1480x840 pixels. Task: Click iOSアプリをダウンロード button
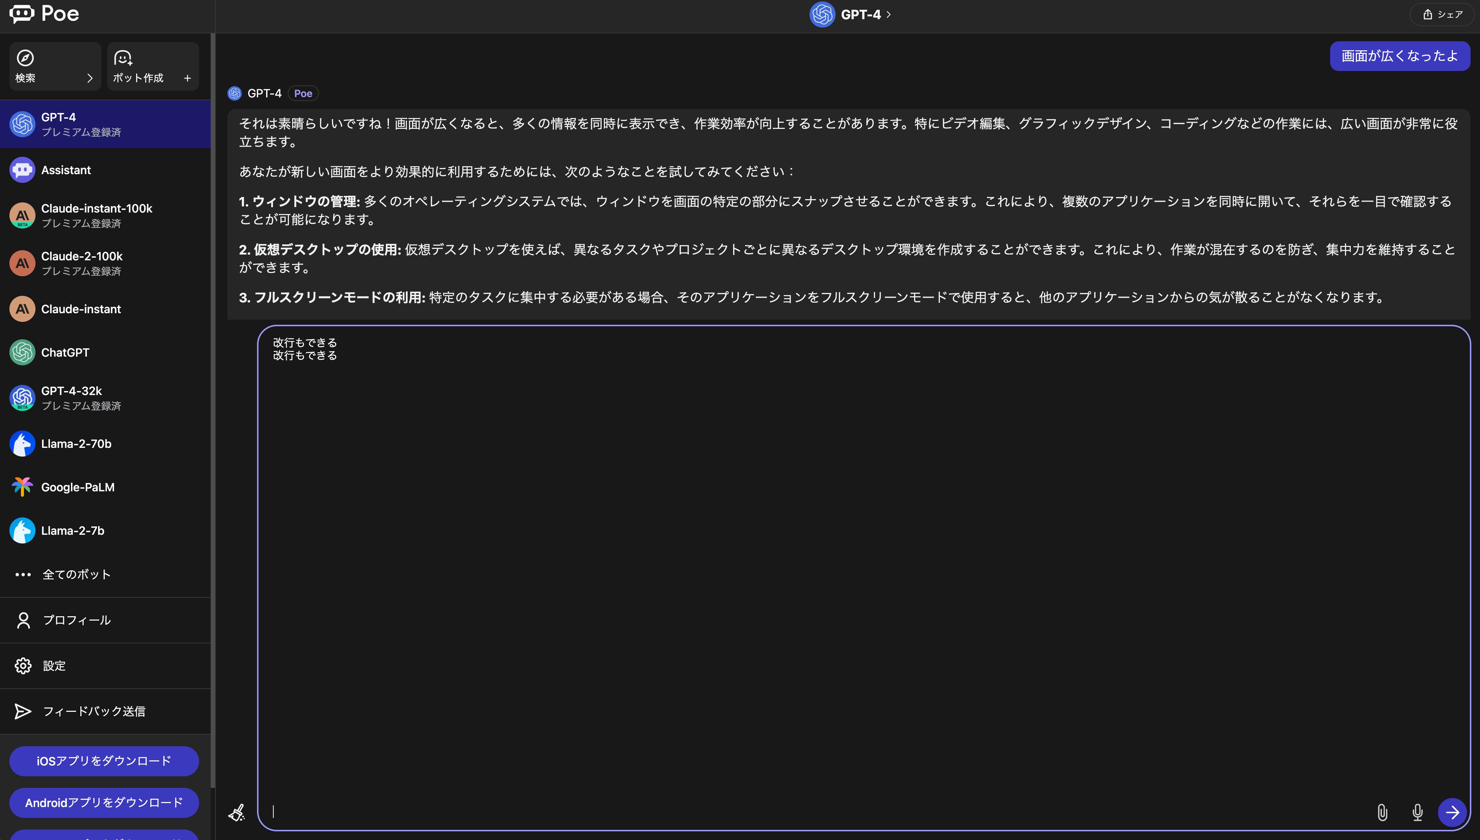[x=104, y=761]
